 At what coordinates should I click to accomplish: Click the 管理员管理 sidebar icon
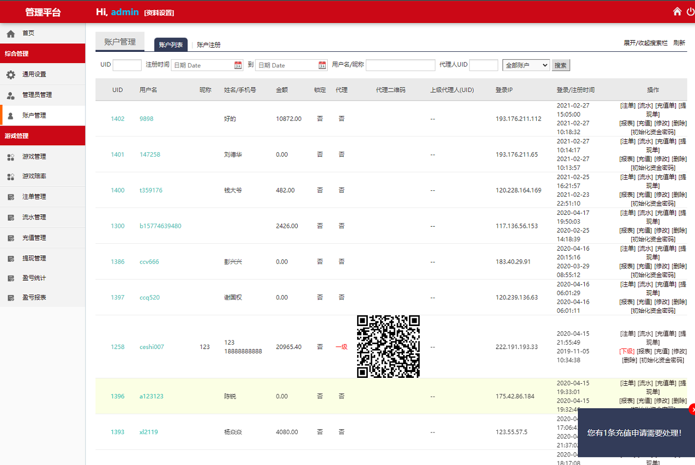11,95
